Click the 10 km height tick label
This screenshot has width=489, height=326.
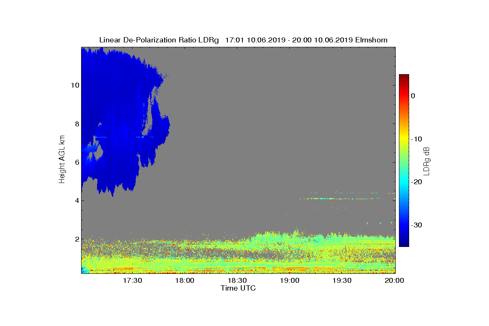click(74, 85)
